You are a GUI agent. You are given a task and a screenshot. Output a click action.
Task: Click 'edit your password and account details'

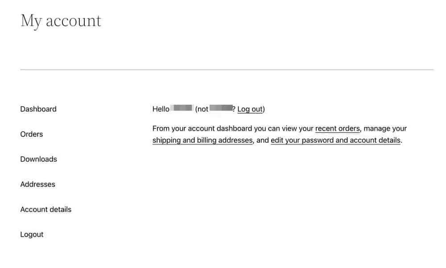336,140
